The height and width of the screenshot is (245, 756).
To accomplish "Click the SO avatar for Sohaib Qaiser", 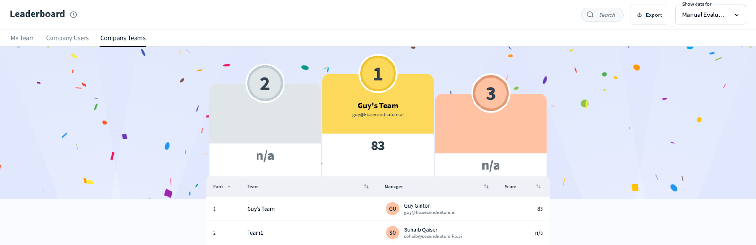I will point(393,233).
